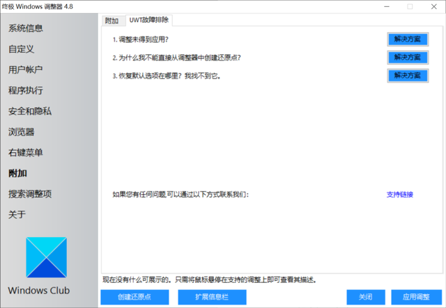Open the 浏览器 sidebar section

coord(22,131)
